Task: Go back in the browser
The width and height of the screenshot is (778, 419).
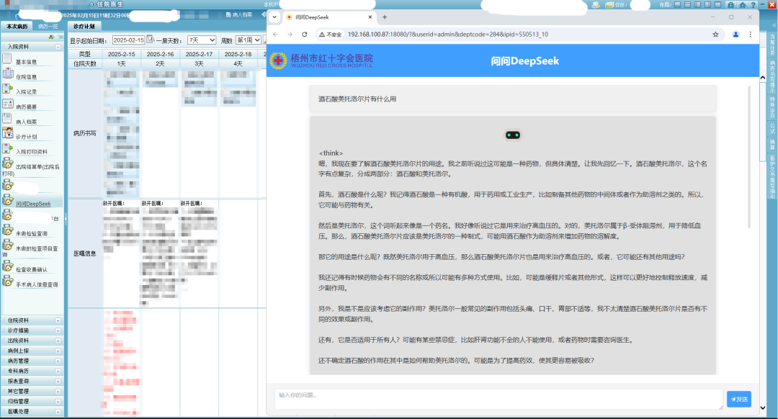Action: click(x=275, y=35)
